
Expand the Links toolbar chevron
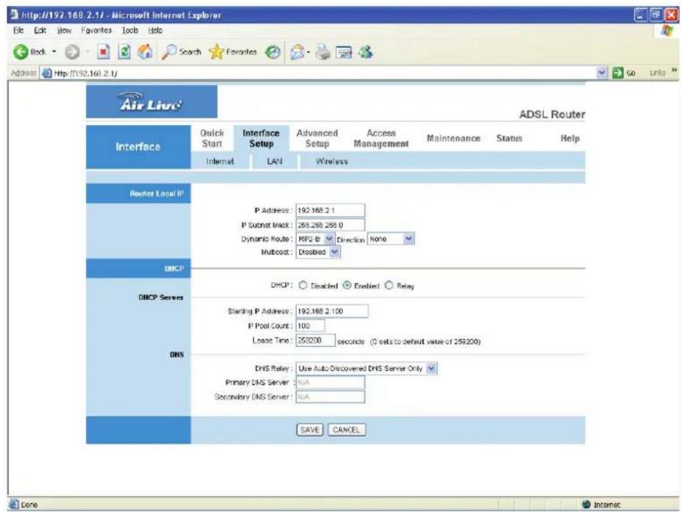click(674, 70)
